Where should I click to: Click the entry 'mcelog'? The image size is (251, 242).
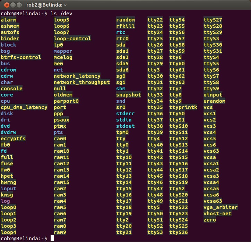[x=63, y=57]
